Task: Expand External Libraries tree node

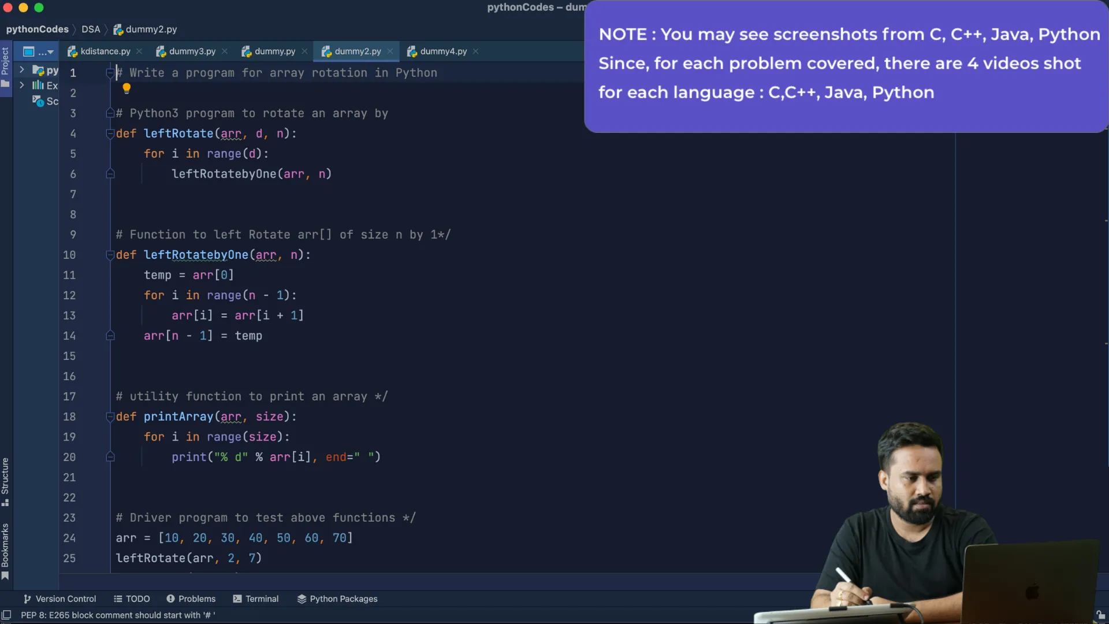Action: (22, 86)
